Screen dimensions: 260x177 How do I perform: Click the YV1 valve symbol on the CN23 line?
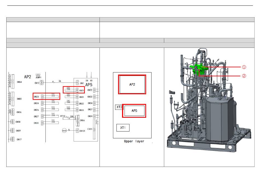tap(53, 95)
